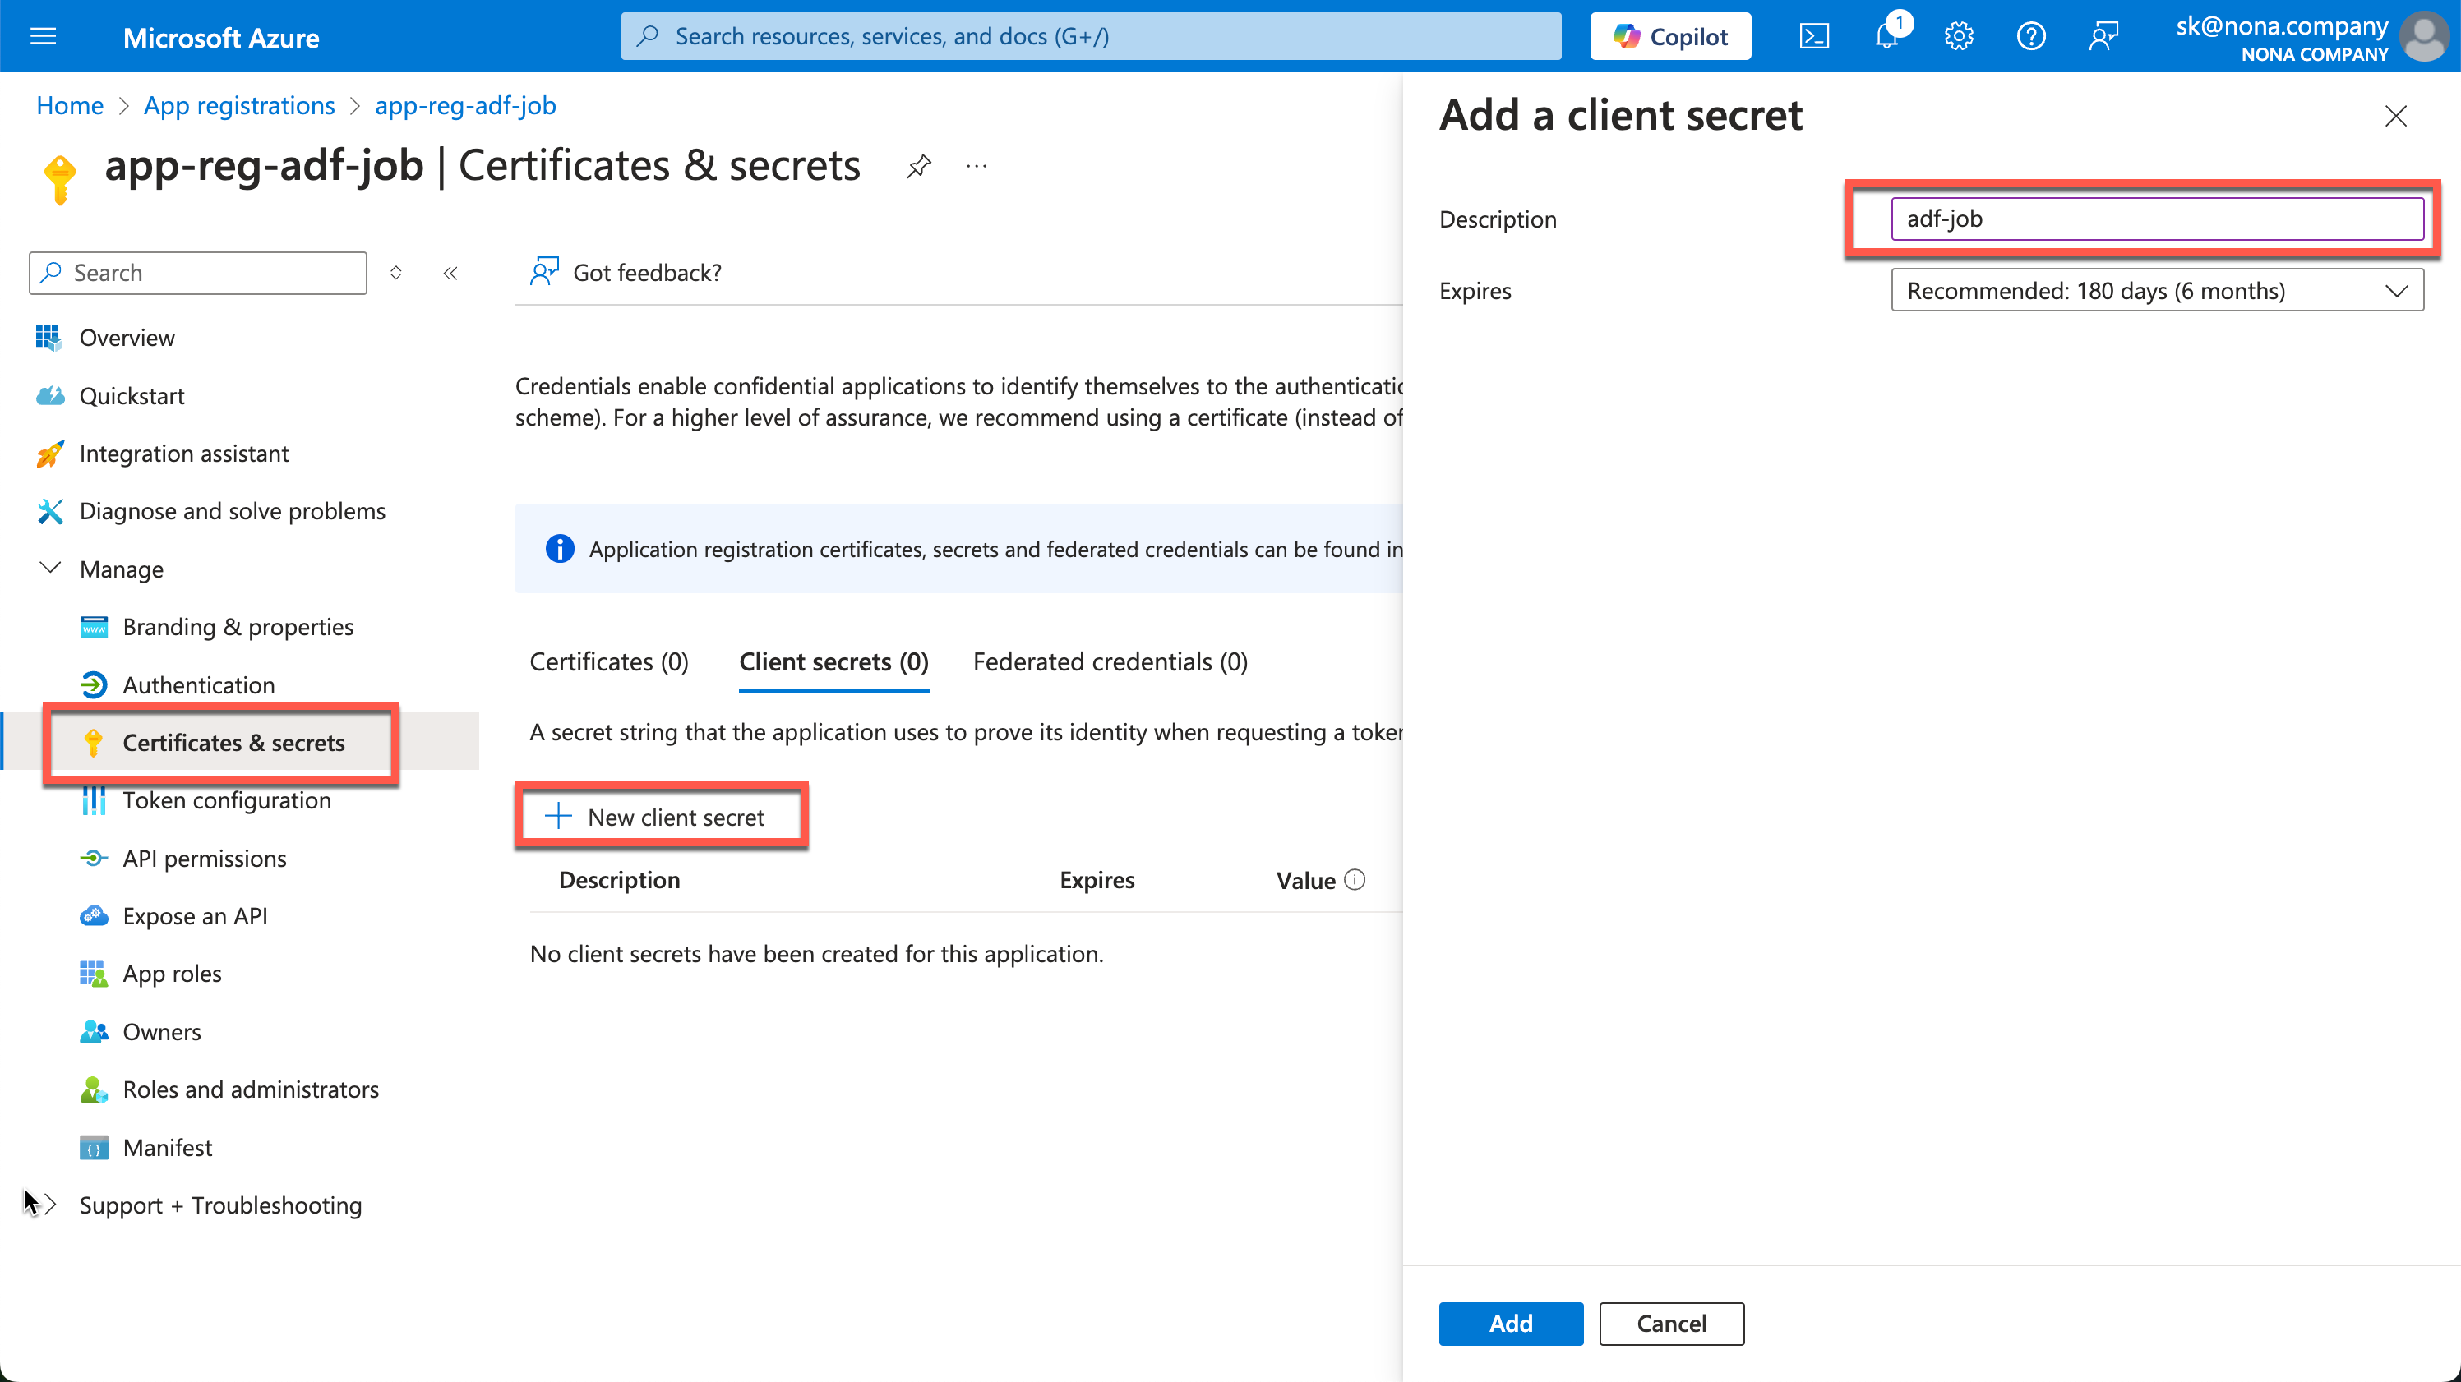
Task: Open the portal hamburger menu
Action: coord(43,36)
